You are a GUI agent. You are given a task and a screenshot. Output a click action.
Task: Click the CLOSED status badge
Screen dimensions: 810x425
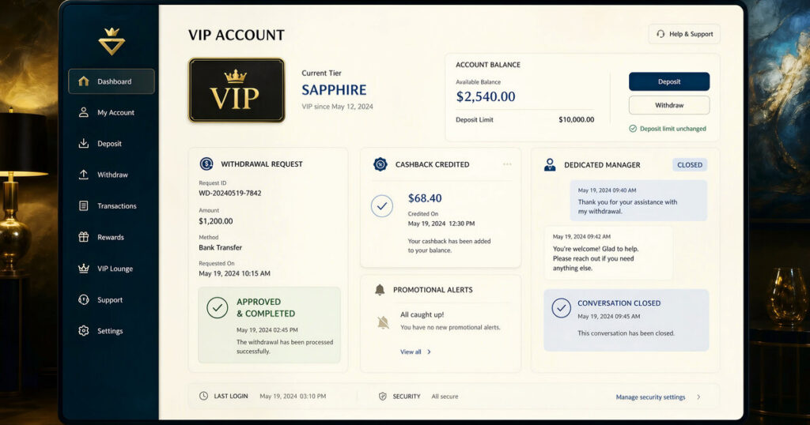(690, 165)
